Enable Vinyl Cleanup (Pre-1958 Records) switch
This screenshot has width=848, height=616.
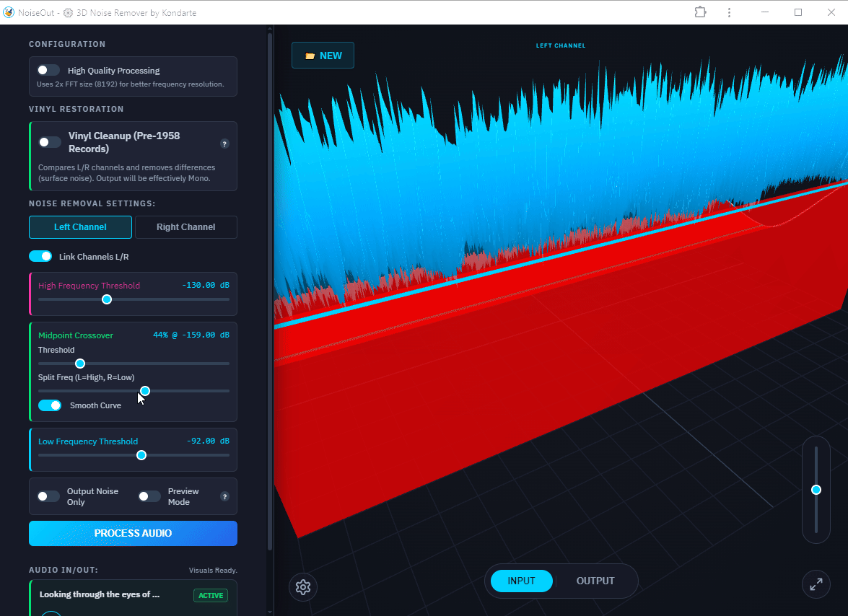(50, 142)
